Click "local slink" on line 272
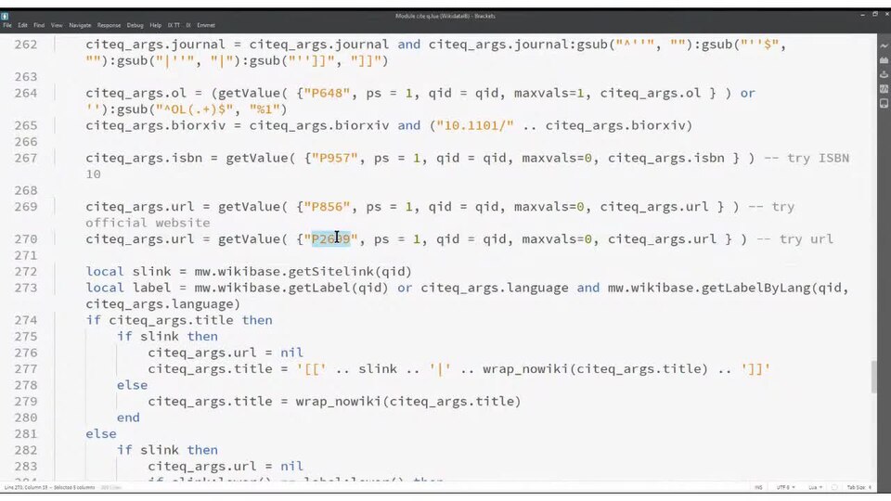 pos(128,272)
